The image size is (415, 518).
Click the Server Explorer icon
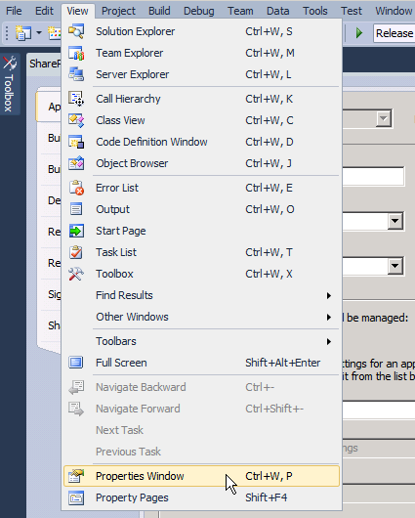point(76,74)
